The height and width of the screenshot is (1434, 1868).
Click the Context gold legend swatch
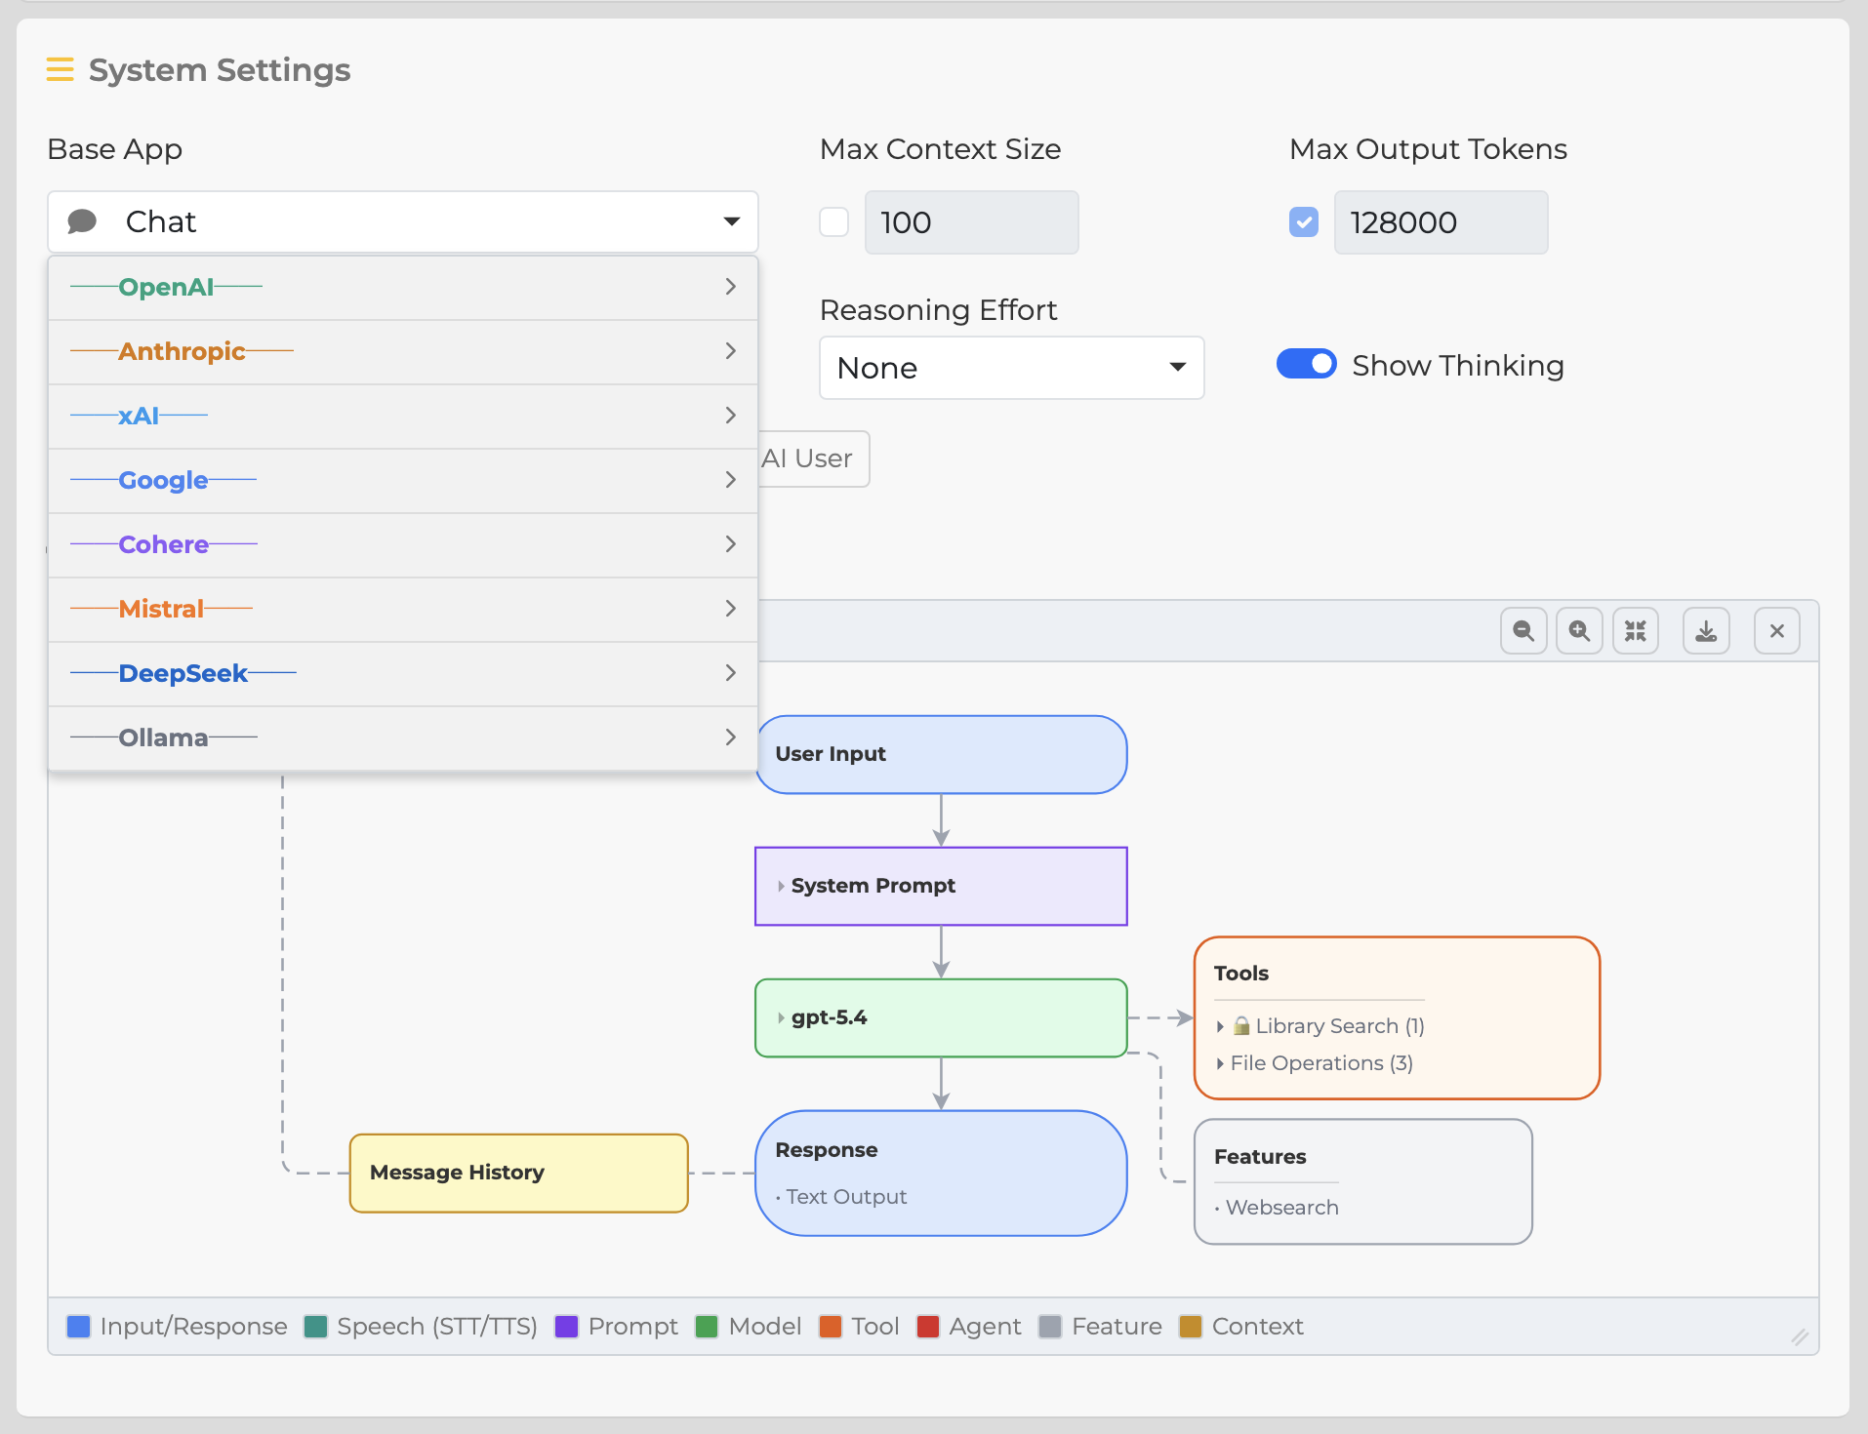pyautogui.click(x=1191, y=1326)
